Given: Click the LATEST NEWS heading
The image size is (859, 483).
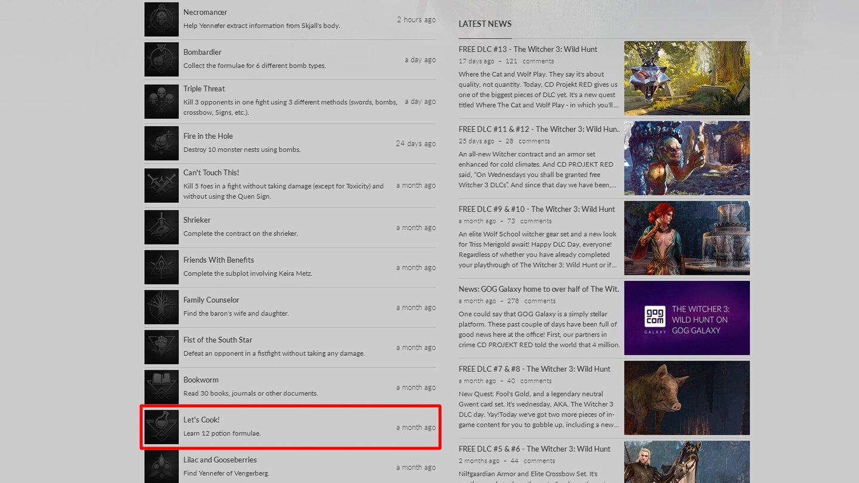Looking at the screenshot, I should point(485,24).
